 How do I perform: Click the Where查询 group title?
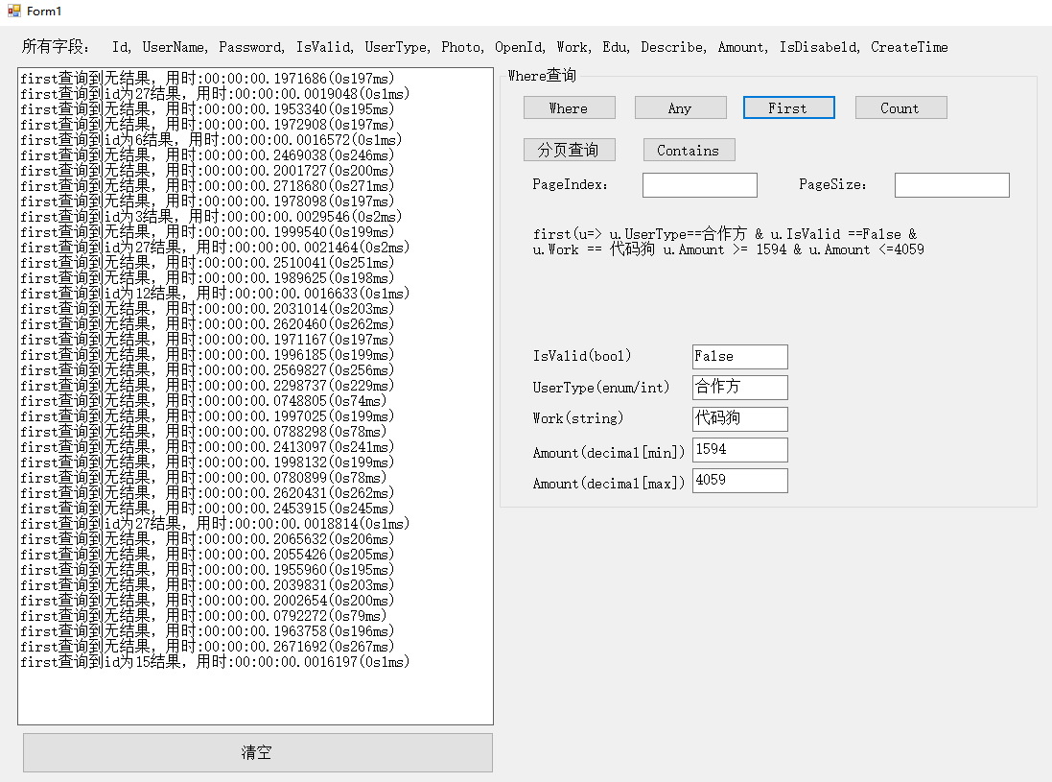[542, 75]
